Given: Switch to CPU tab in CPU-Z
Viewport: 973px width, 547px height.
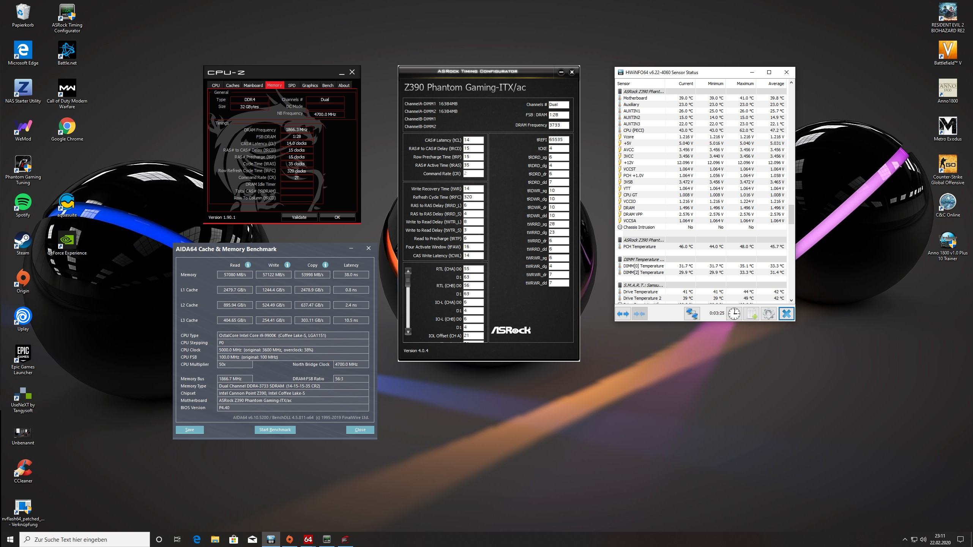Looking at the screenshot, I should point(216,85).
